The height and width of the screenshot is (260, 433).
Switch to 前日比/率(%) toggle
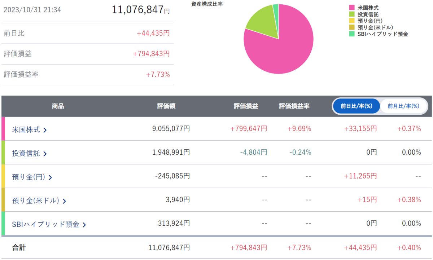(357, 106)
